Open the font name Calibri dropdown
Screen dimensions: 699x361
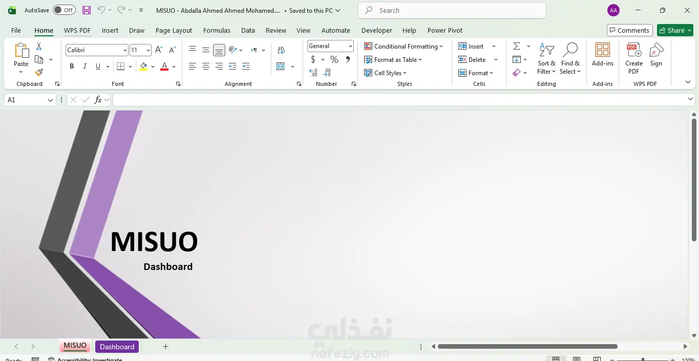point(125,50)
